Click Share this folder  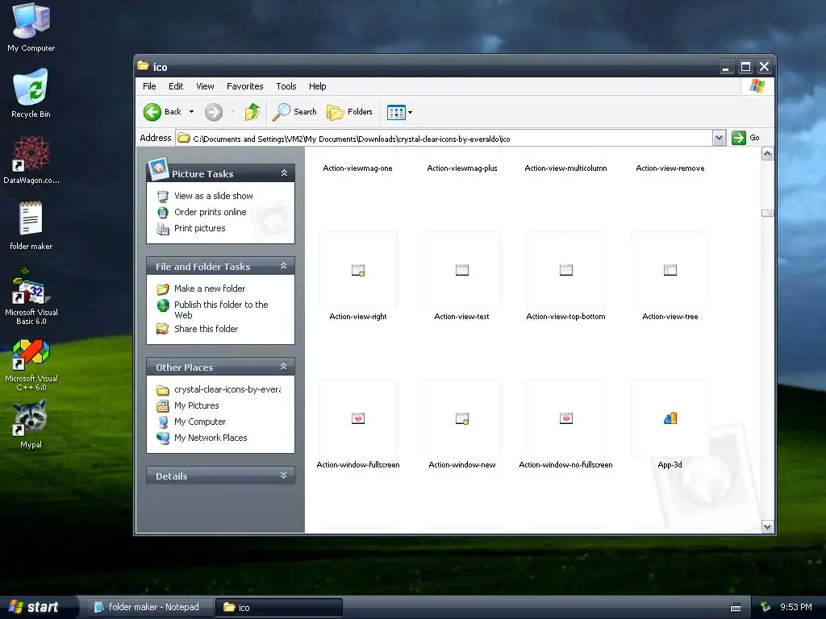(206, 329)
